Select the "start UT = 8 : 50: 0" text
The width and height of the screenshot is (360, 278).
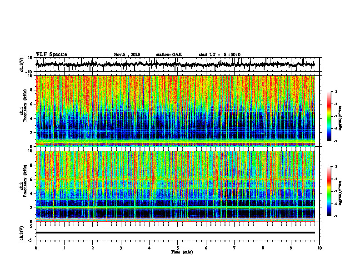point(220,55)
